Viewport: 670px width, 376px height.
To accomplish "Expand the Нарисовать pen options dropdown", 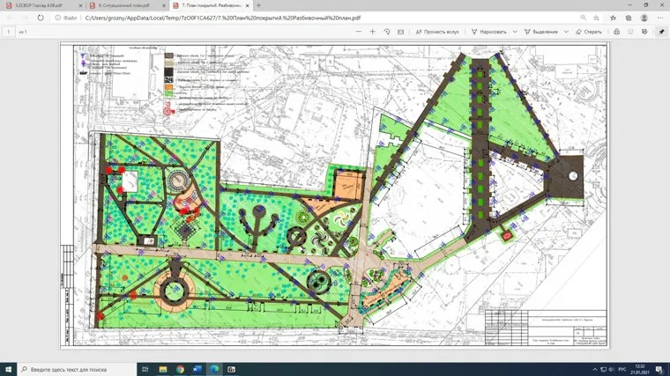I will point(513,32).
